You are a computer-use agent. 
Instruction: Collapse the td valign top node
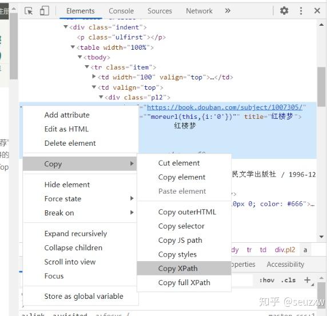coord(94,87)
